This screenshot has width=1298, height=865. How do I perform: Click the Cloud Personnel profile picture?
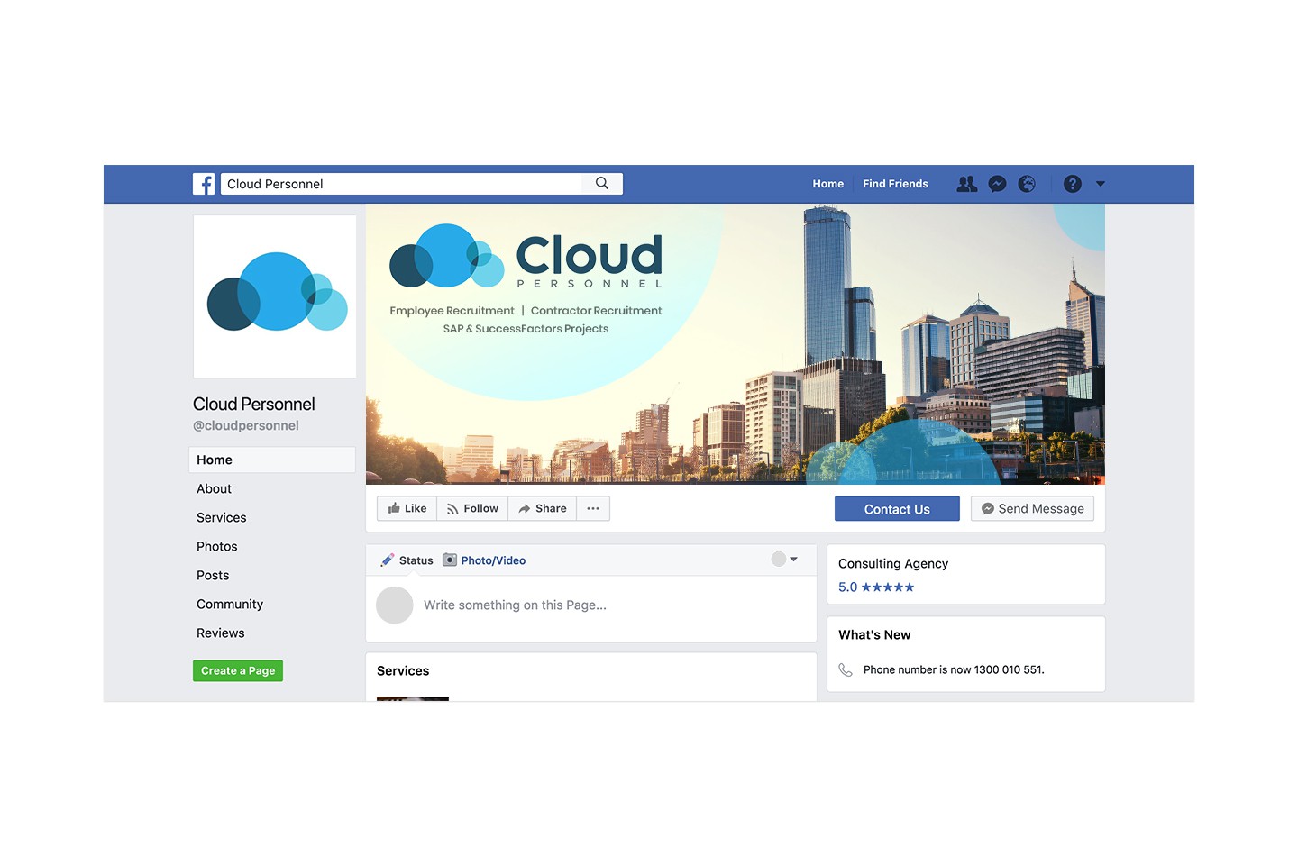point(275,296)
